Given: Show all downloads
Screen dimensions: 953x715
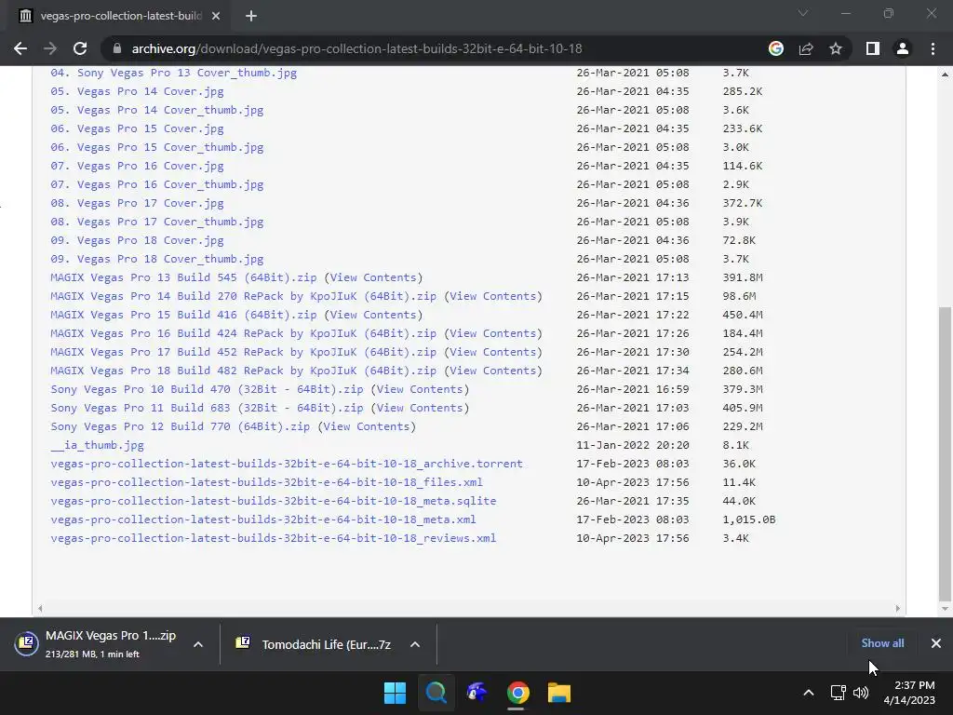Looking at the screenshot, I should (882, 643).
